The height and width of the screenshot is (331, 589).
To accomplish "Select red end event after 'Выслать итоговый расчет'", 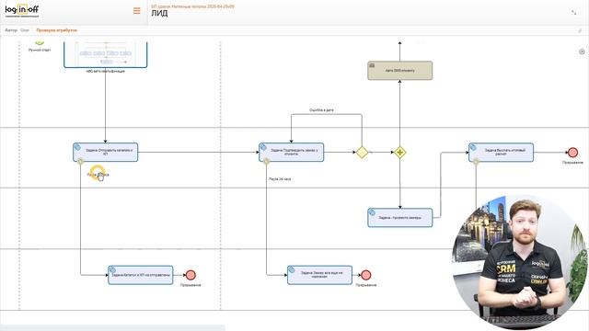I will tap(572, 153).
